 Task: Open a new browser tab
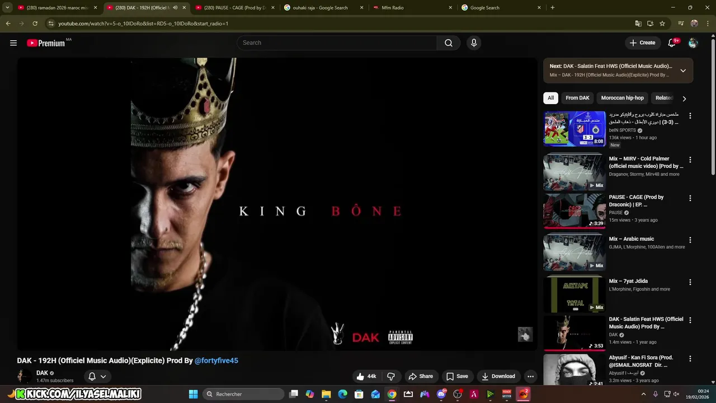click(553, 8)
